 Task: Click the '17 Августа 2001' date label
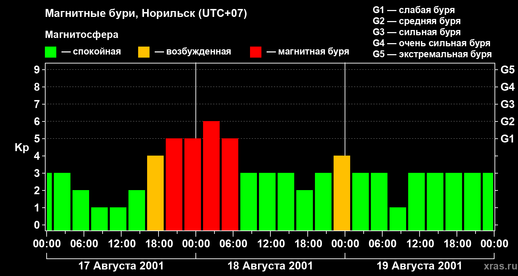[x=121, y=266]
